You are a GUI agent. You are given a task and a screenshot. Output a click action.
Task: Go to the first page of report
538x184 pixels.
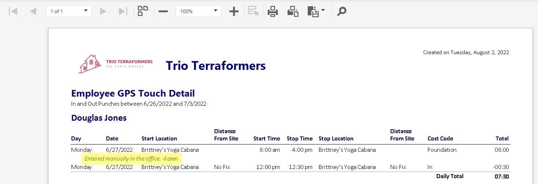[x=13, y=11]
